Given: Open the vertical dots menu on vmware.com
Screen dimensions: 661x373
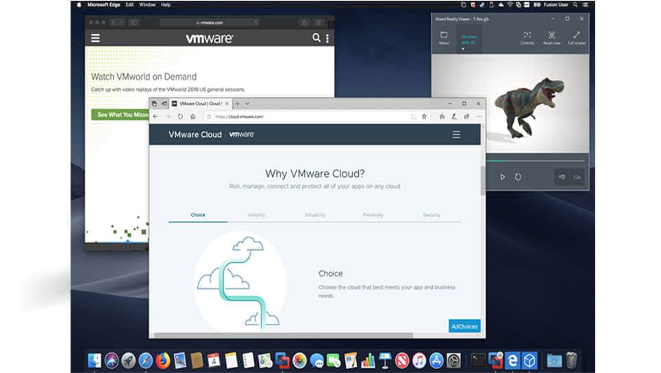Looking at the screenshot, I should pyautogui.click(x=327, y=38).
